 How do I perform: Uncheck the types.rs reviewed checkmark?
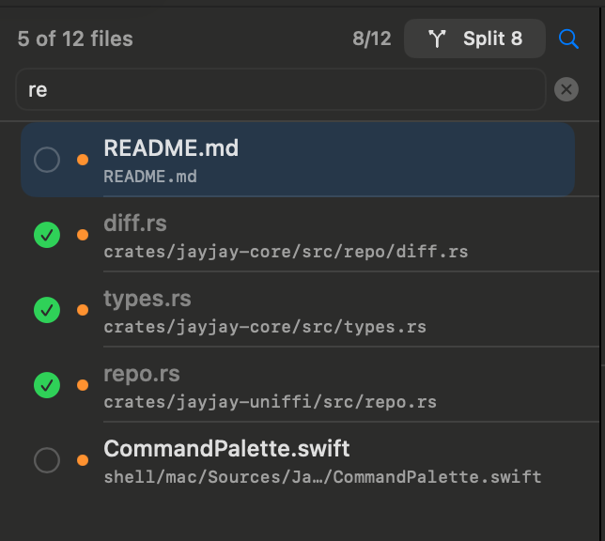[46, 309]
